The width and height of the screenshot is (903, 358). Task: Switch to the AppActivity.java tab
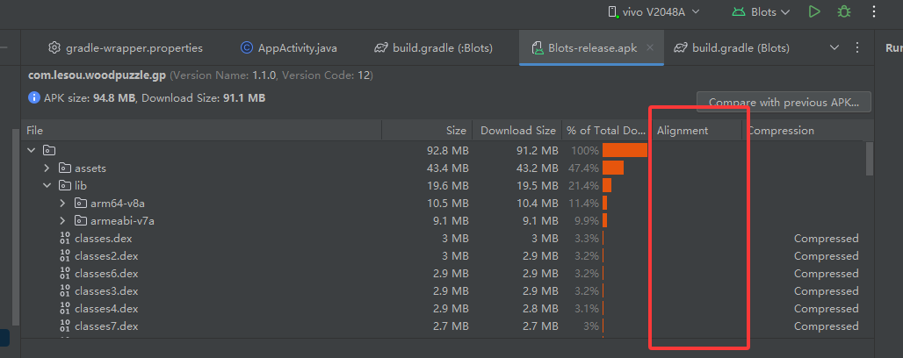[288, 47]
